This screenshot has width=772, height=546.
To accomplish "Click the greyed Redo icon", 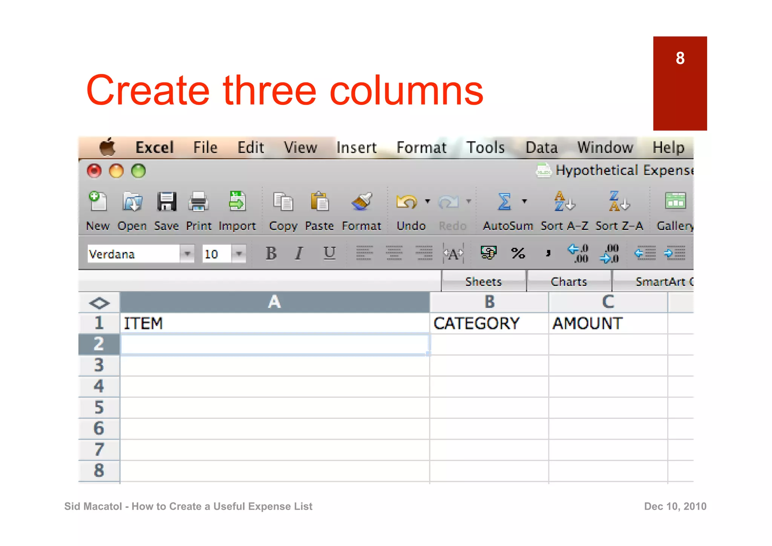I will click(x=448, y=202).
